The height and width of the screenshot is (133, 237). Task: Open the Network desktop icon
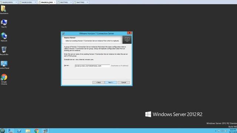tap(4, 37)
